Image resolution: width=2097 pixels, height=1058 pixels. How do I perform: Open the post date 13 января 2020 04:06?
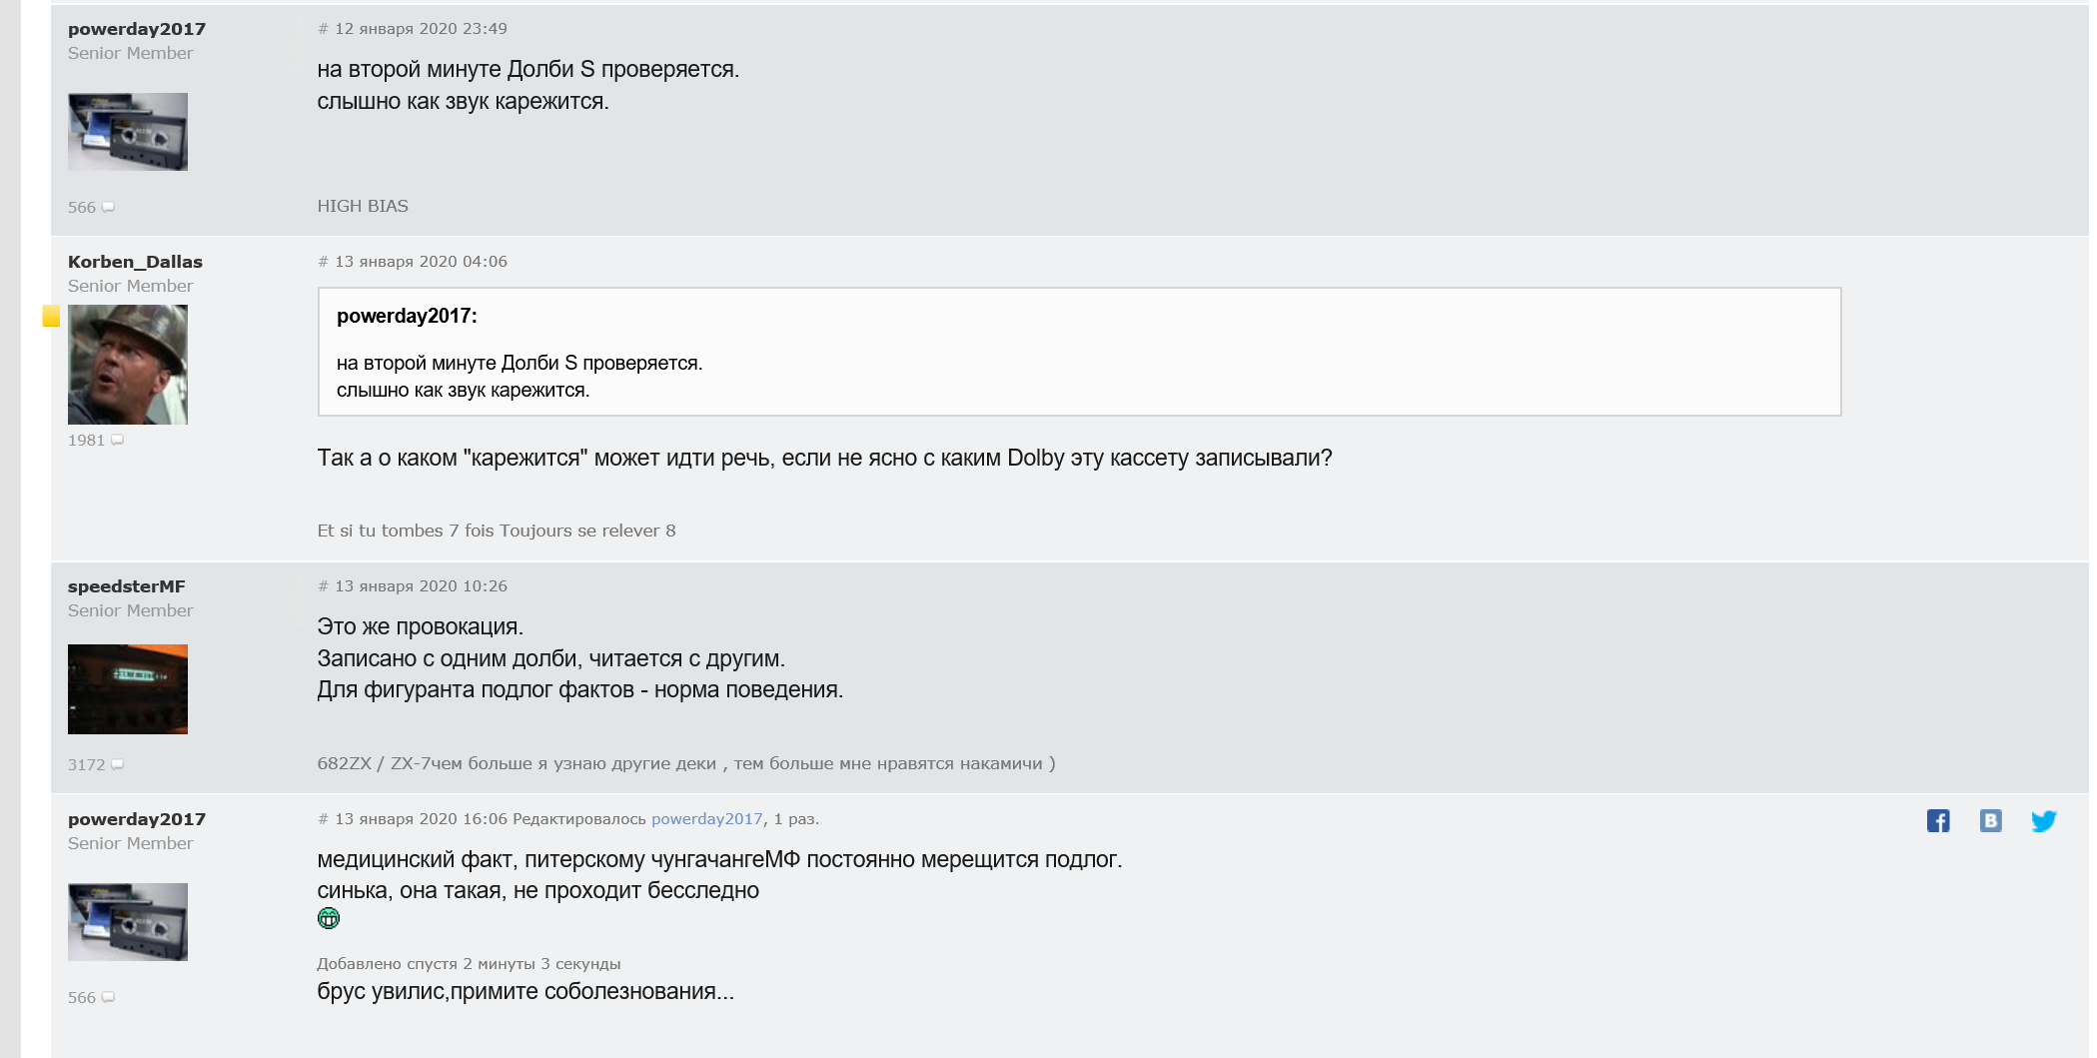(x=421, y=262)
